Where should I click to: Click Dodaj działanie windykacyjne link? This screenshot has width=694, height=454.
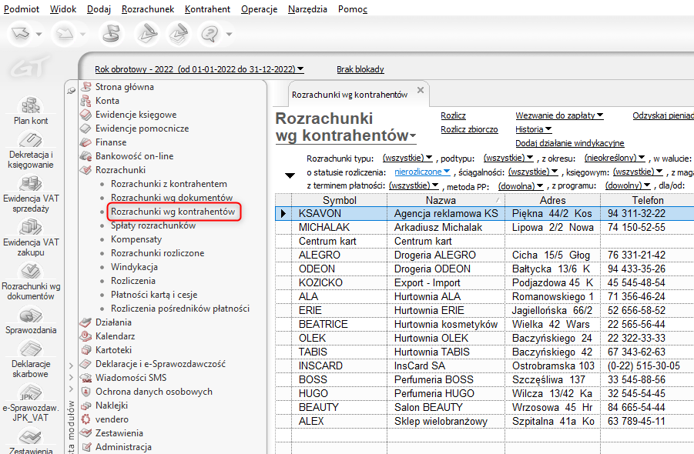pos(569,143)
